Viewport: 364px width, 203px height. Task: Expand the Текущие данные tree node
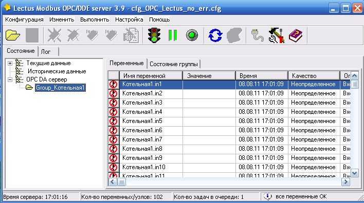coord(10,63)
